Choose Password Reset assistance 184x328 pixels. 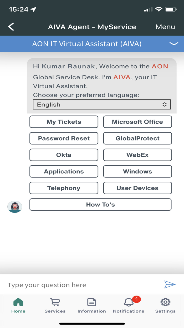(64, 138)
